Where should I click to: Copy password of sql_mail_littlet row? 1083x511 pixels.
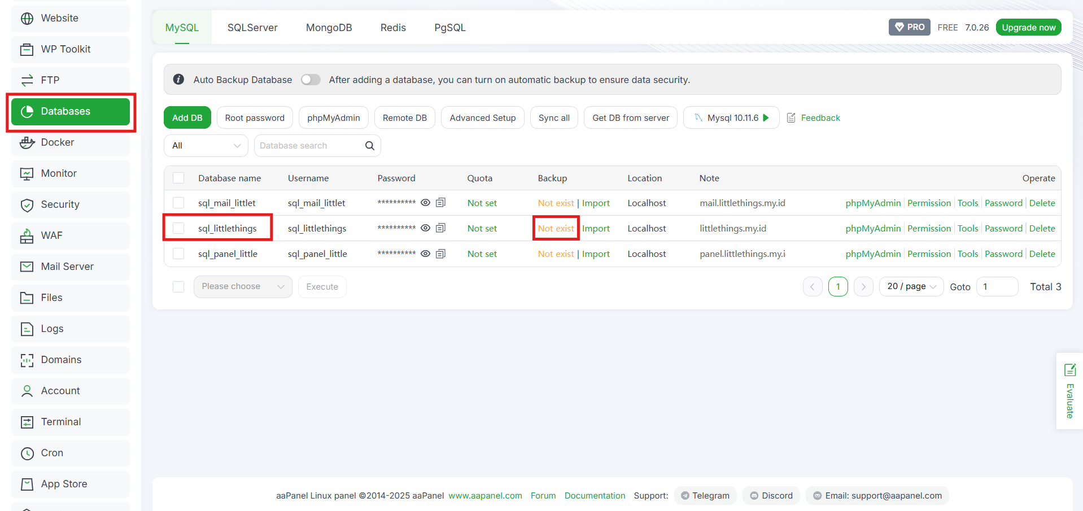[x=441, y=203]
